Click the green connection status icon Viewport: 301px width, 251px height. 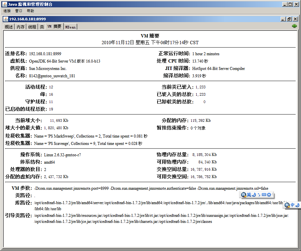[294, 26]
